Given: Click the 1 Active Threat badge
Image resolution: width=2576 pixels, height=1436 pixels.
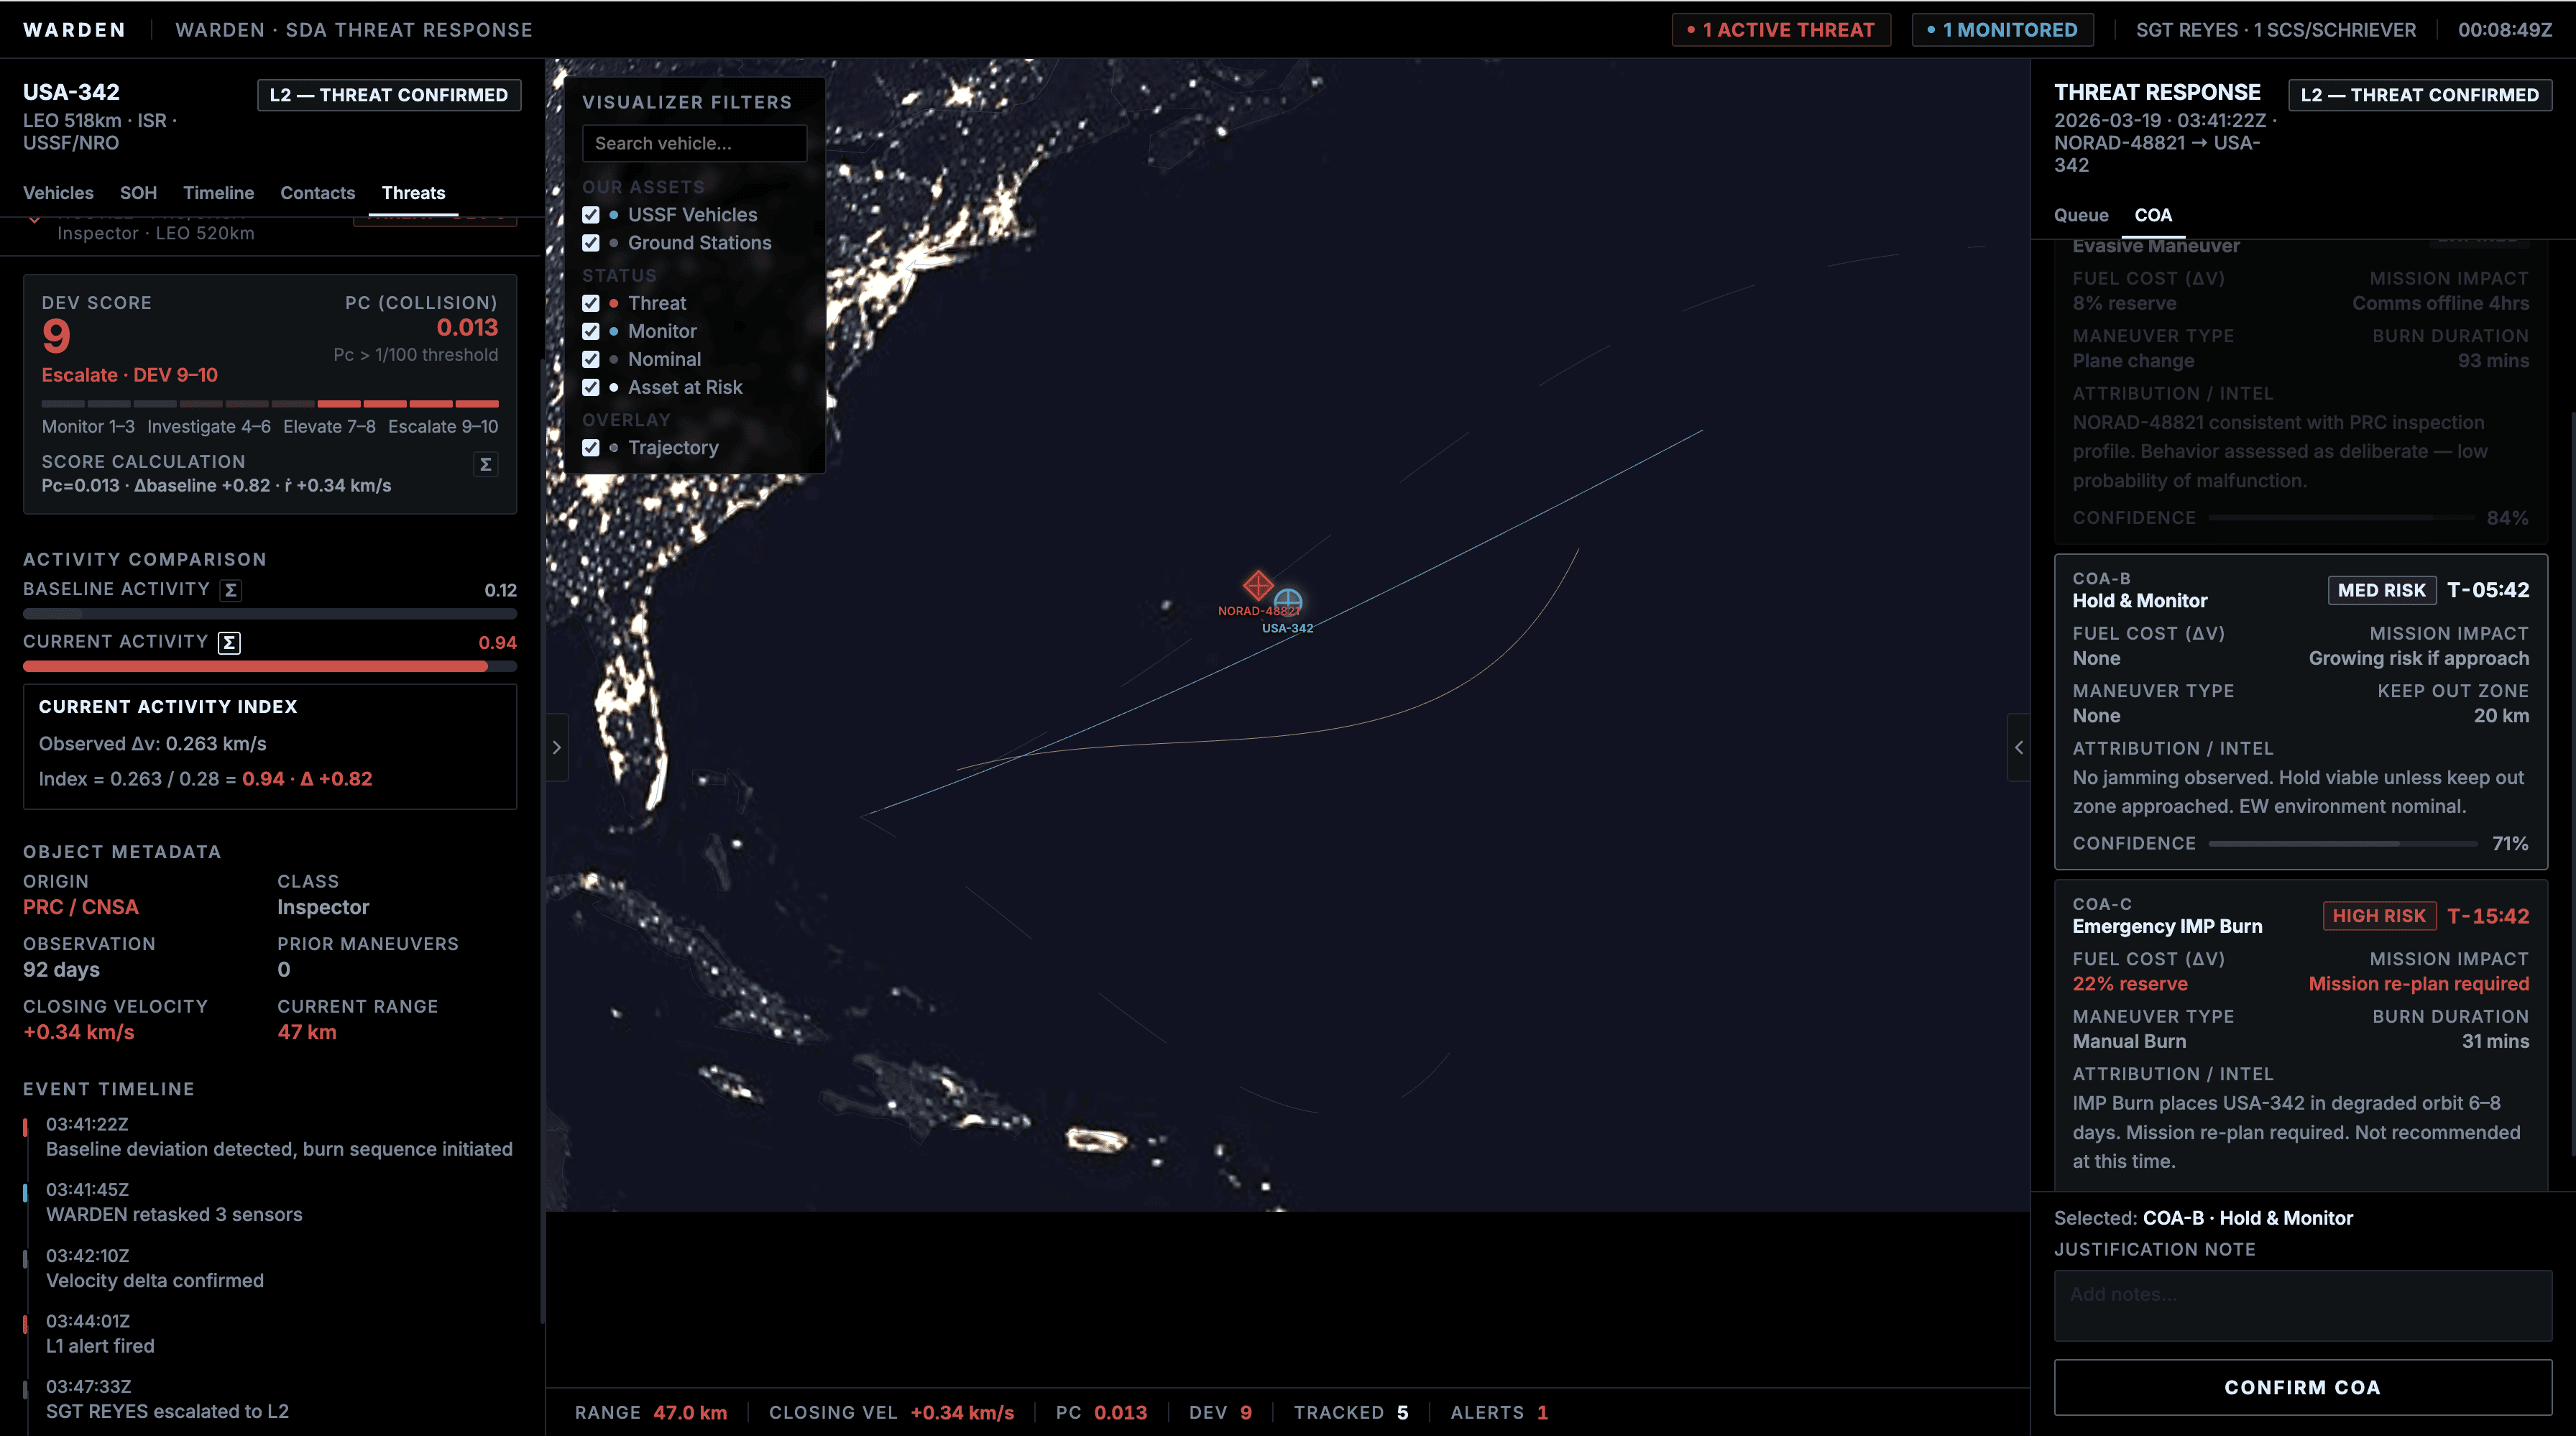Looking at the screenshot, I should click(1781, 30).
